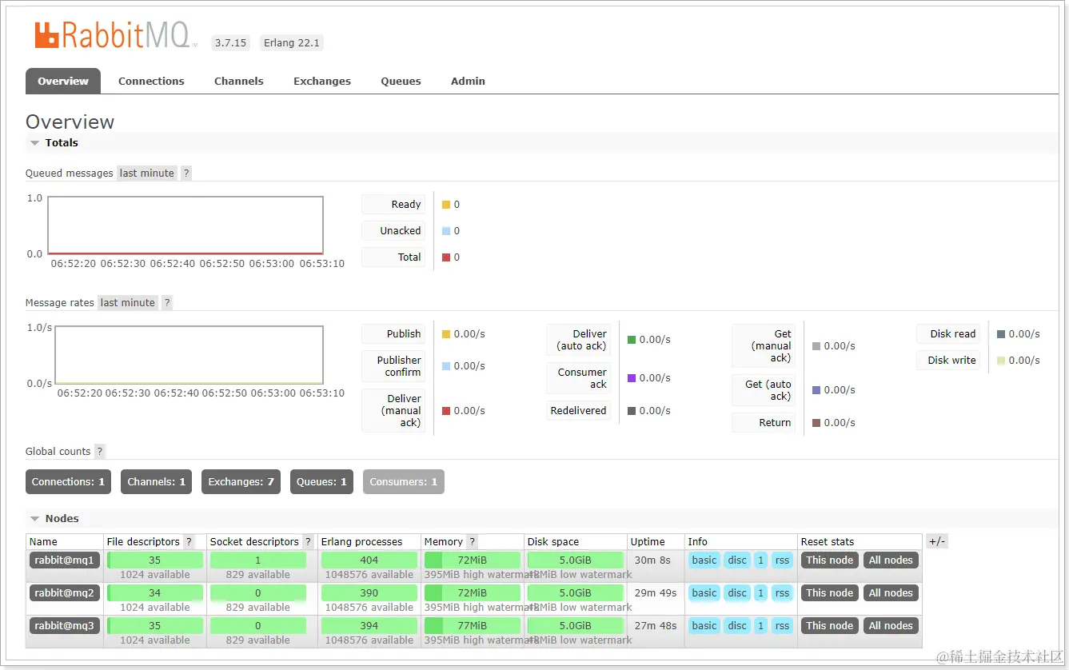Click the 'Return' rate label
1069x670 pixels.
764,422
